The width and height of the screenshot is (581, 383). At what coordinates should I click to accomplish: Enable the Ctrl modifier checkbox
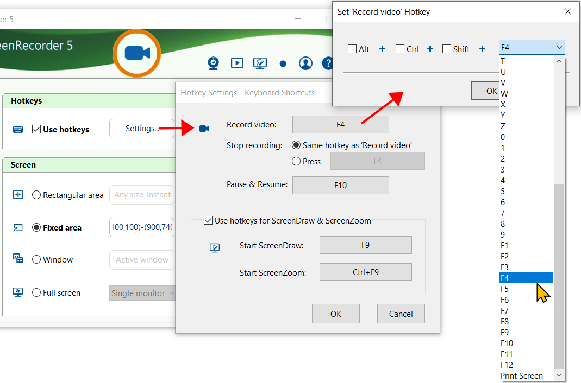coord(400,49)
